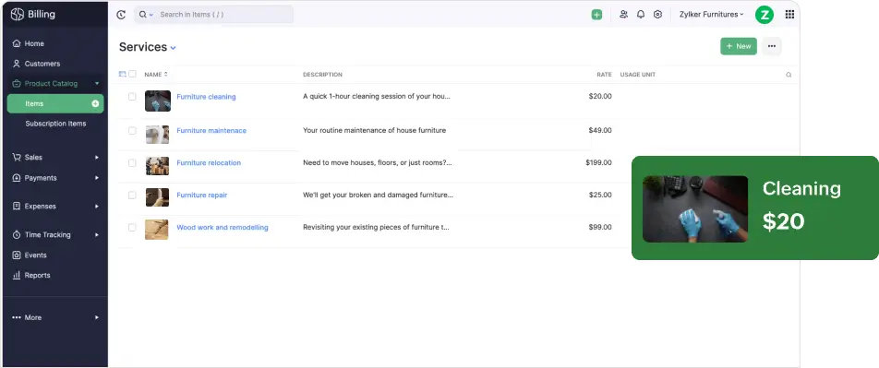879x368 pixels.
Task: Expand the Payments submenu arrow
Action: point(97,178)
